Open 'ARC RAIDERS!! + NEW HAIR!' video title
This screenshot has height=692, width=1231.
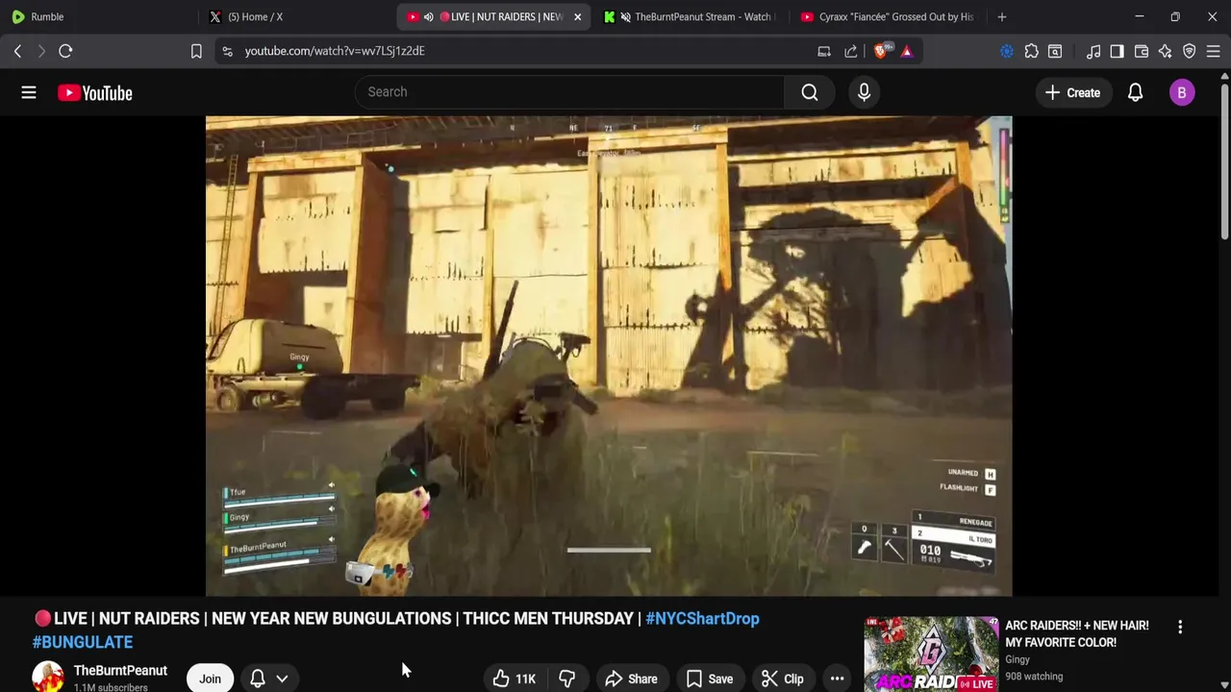1076,633
